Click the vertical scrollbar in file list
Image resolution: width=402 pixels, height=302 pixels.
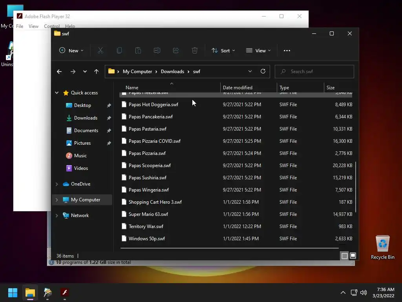coord(355,187)
